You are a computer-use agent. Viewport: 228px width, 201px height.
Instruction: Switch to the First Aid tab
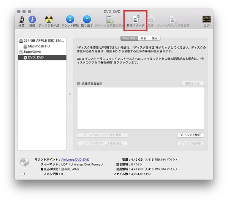click(x=129, y=38)
